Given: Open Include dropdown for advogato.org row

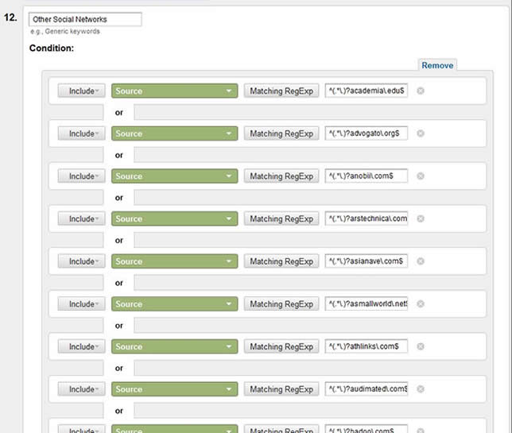Looking at the screenshot, I should (x=82, y=133).
